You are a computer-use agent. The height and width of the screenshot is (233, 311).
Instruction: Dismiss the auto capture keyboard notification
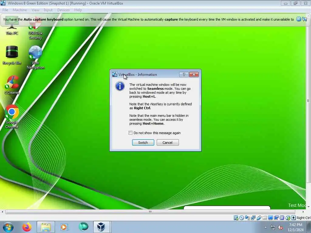pos(299,19)
